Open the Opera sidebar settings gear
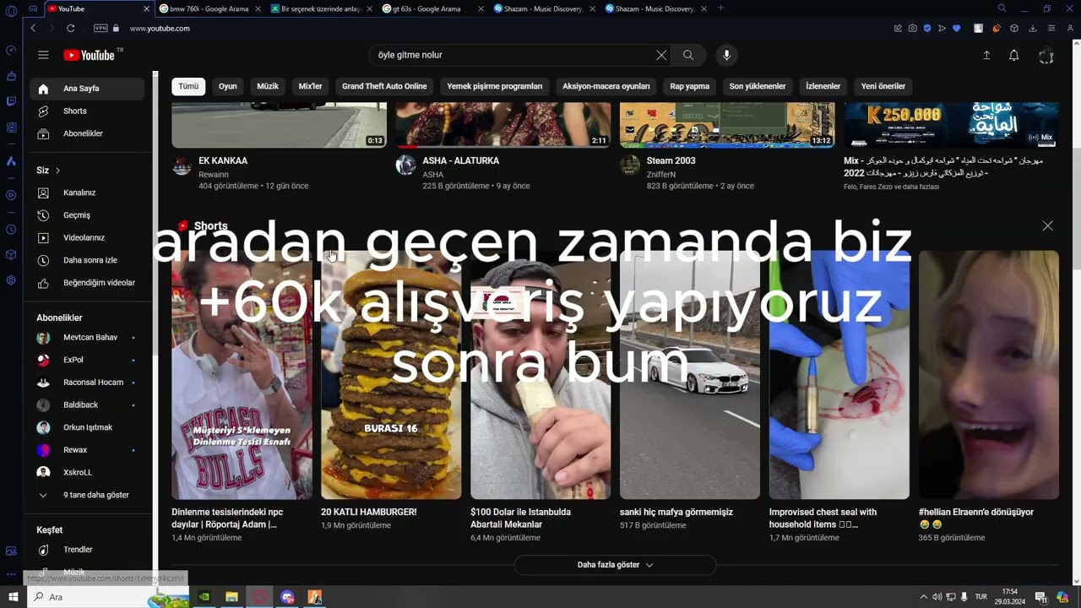 point(11,280)
